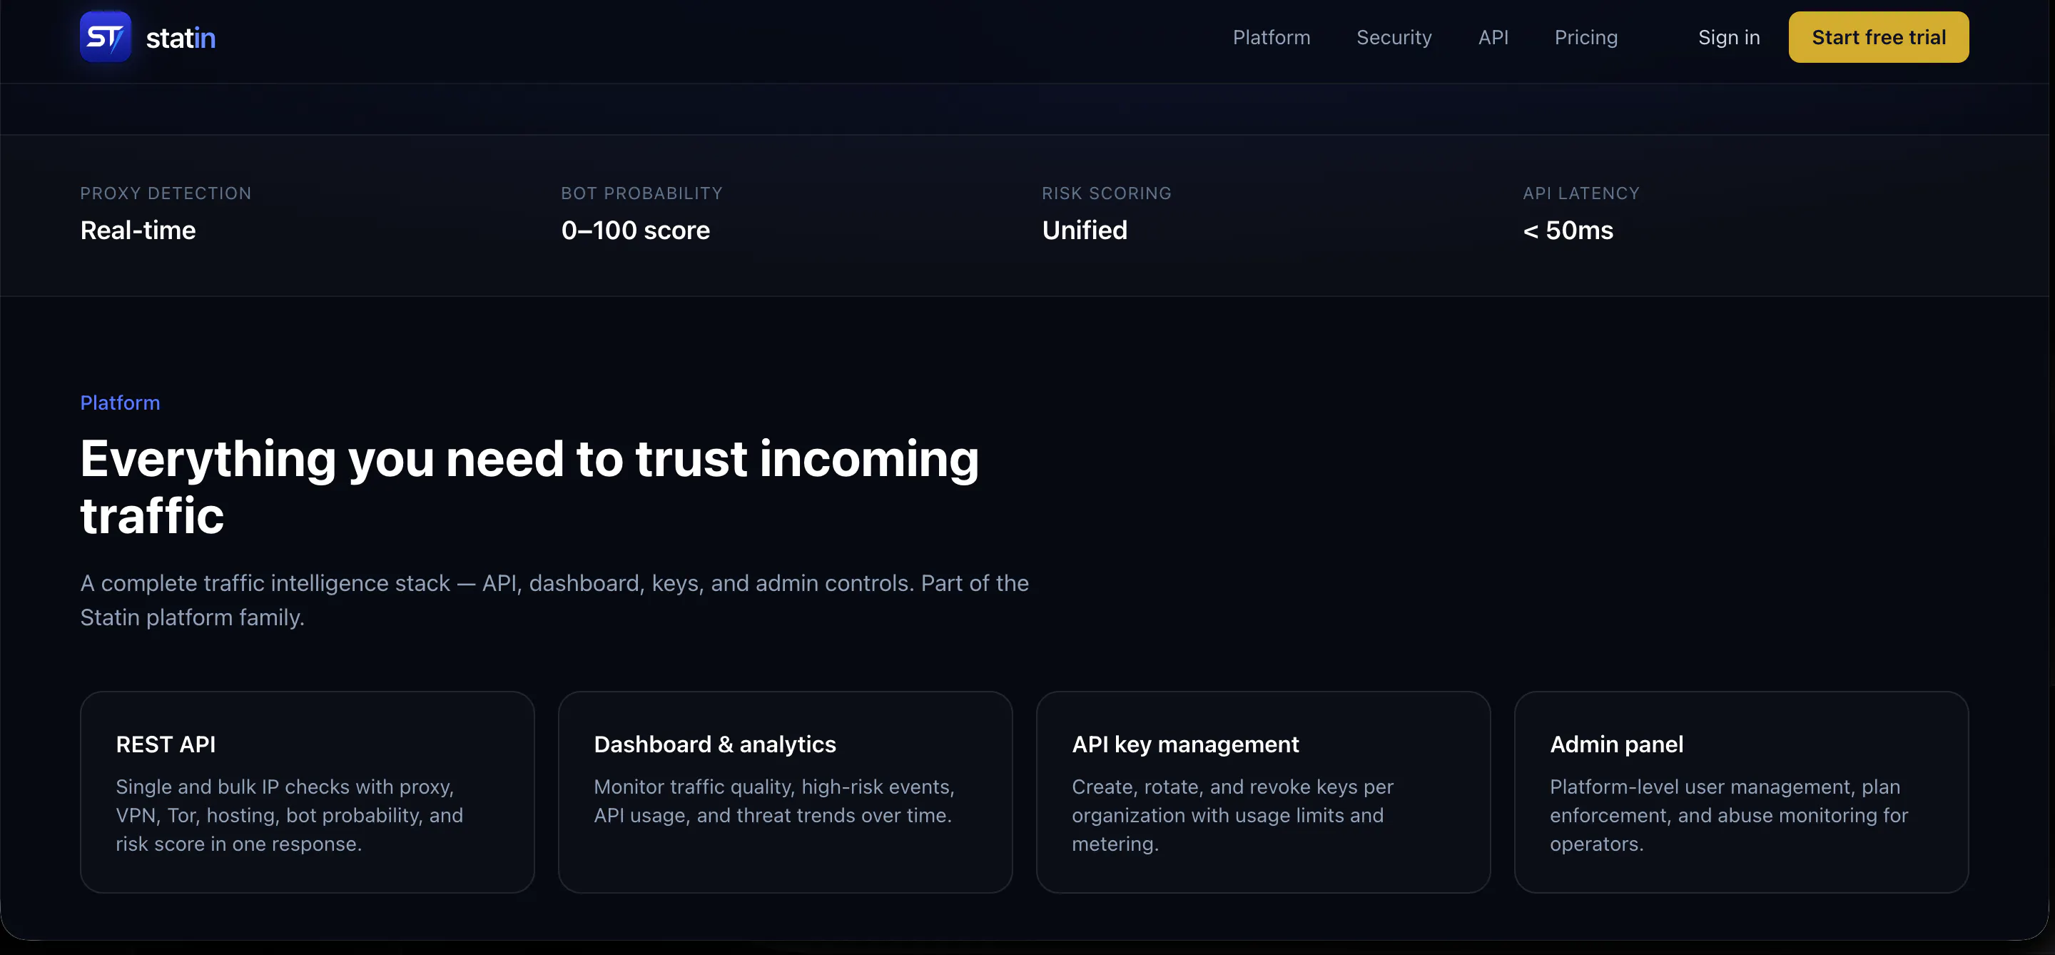Click the 0–100 score stat value

tap(635, 230)
